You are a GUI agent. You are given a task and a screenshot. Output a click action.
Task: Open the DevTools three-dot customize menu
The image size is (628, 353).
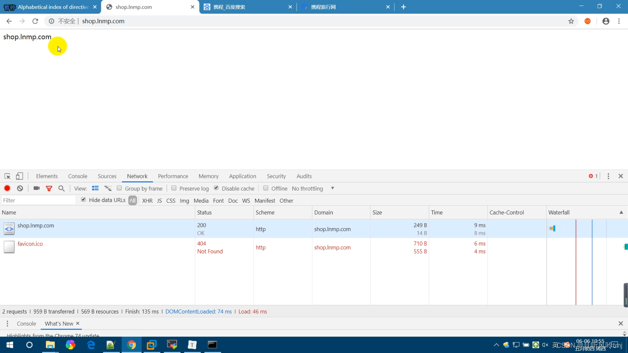tap(608, 176)
